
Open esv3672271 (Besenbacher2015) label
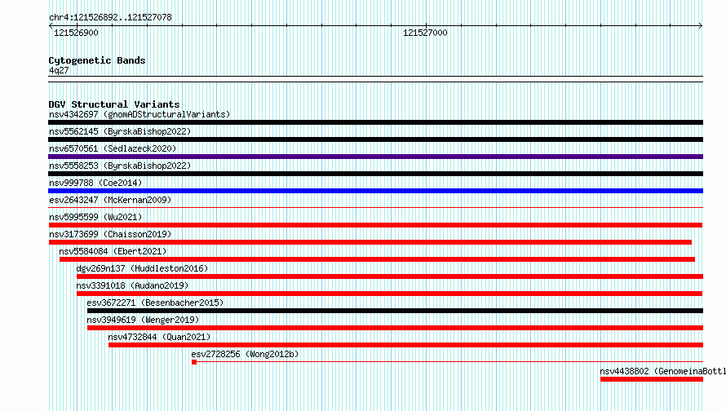[x=155, y=303]
